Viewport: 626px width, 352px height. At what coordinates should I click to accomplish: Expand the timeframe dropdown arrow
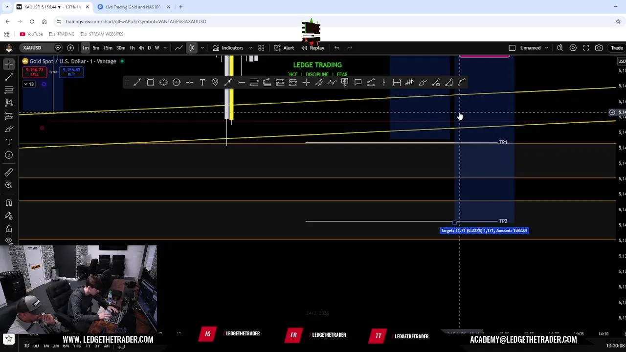point(165,48)
